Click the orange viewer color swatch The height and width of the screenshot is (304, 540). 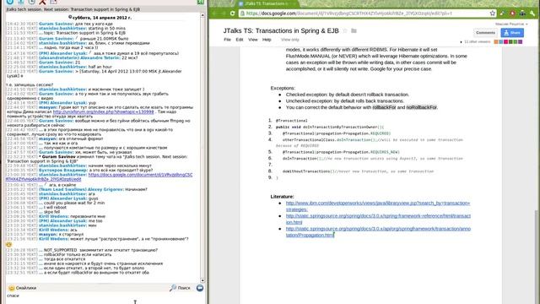(496, 41)
